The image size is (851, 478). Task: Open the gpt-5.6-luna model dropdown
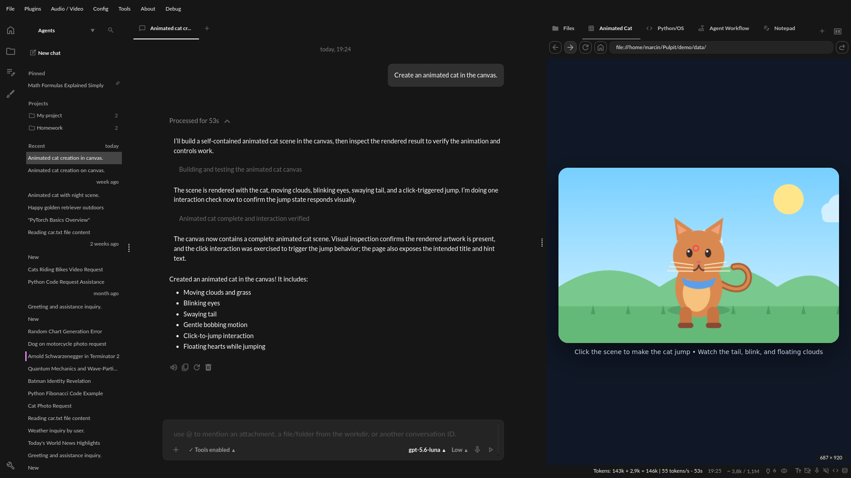coord(427,450)
